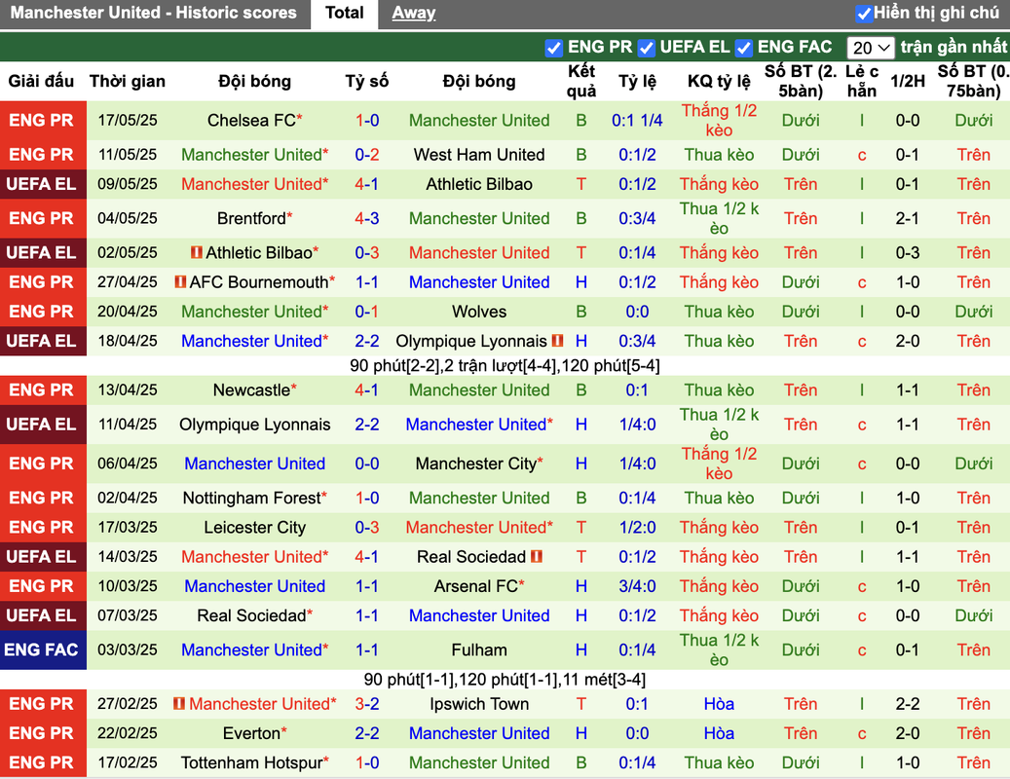This screenshot has width=1010, height=779.
Task: Click the 0-0 score against Manchester City
Action: click(367, 464)
